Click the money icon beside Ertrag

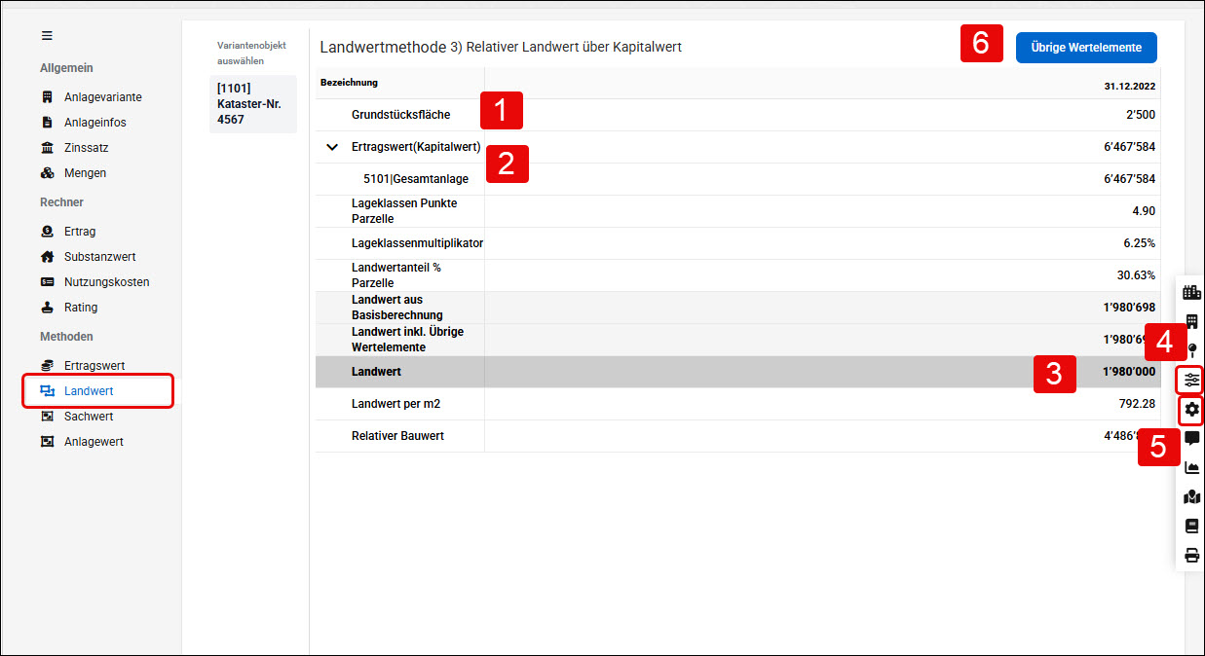47,232
